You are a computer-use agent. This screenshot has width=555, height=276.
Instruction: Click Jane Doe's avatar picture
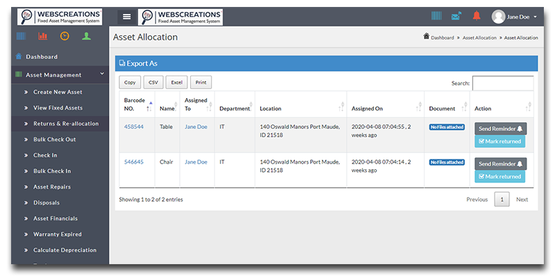point(498,17)
